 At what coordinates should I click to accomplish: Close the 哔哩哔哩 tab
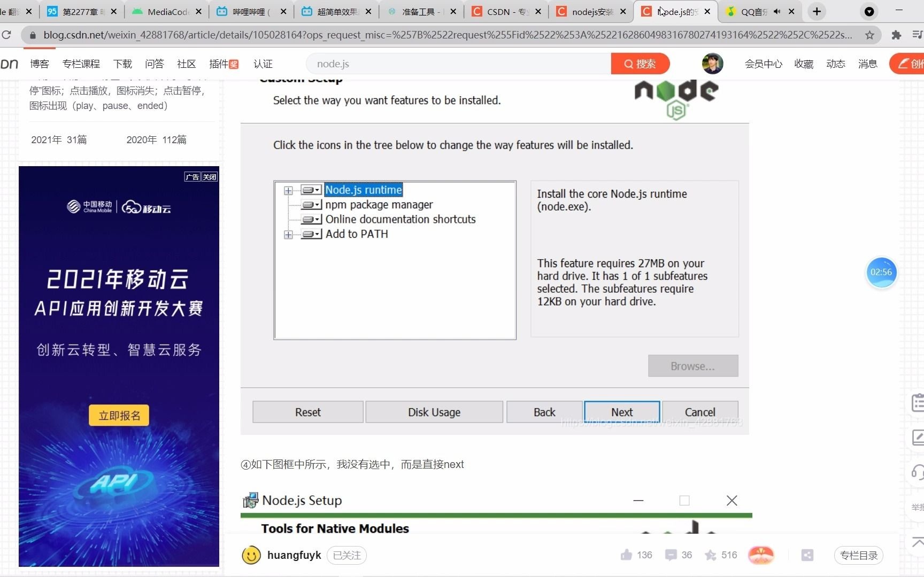coord(283,11)
